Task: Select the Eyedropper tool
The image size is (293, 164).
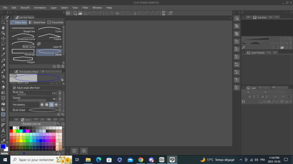Action: coord(3,55)
